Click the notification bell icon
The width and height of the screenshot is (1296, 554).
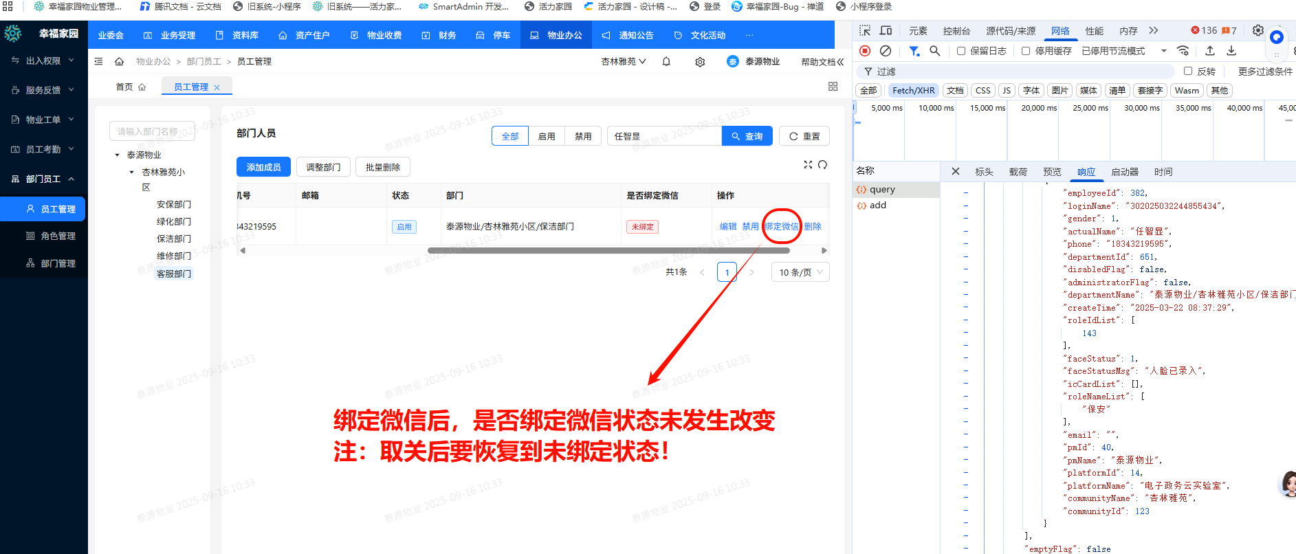[x=666, y=62]
